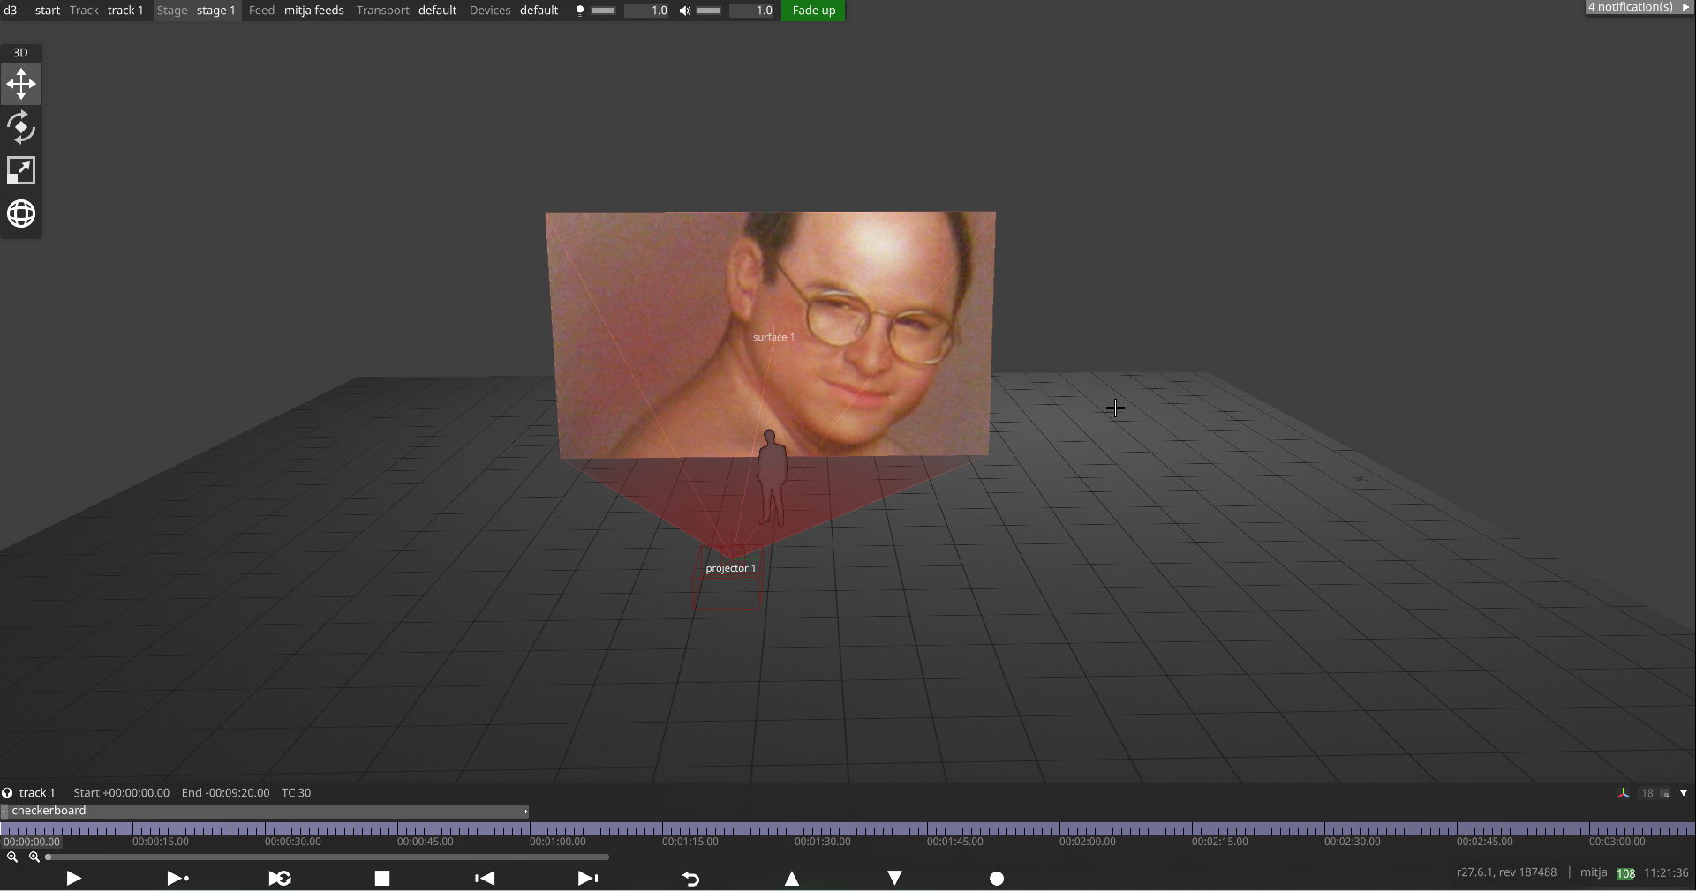Screen dimensions: 1696x891
Task: Click the globe world-space icon
Action: tap(21, 213)
